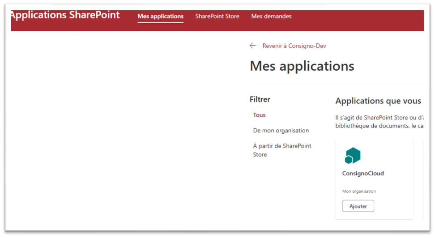Image resolution: width=435 pixels, height=238 pixels.
Task: Filter by À partir de SharePoint Store
Action: [282, 150]
